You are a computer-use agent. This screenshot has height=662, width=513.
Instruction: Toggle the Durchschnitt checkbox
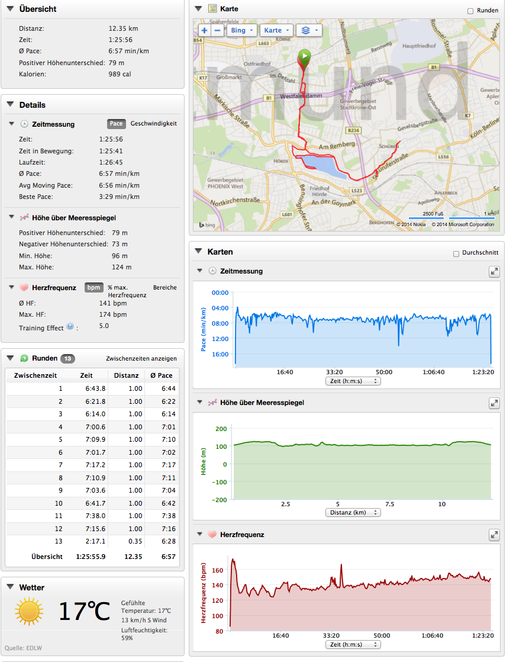click(456, 253)
